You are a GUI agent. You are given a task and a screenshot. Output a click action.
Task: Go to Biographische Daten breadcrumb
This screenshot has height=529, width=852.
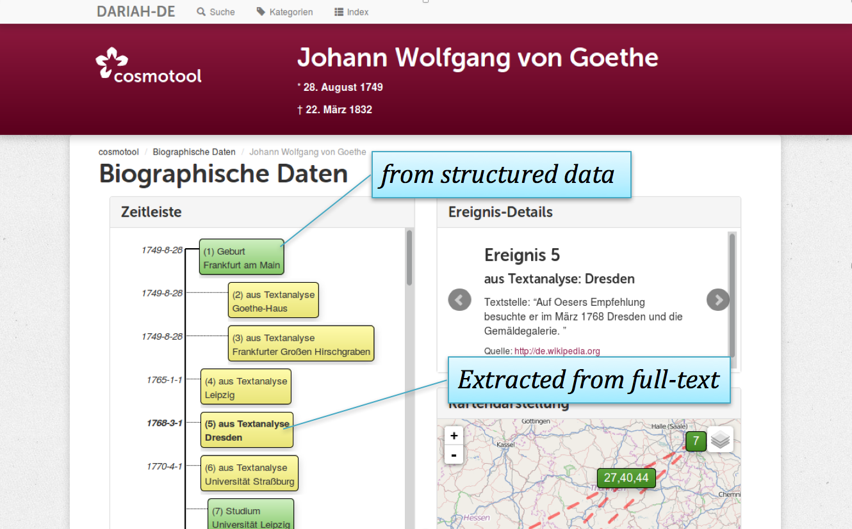pyautogui.click(x=194, y=152)
